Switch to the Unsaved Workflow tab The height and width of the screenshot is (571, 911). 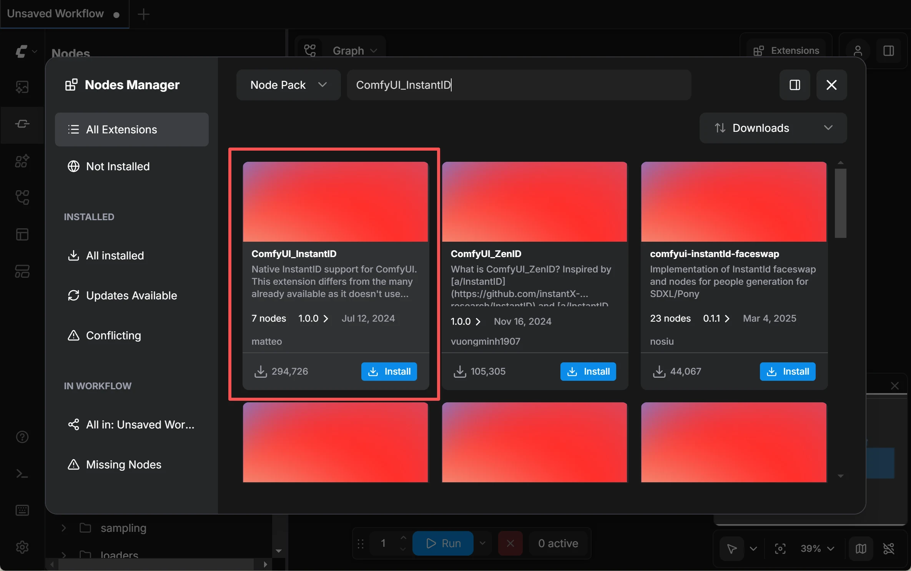tap(55, 14)
